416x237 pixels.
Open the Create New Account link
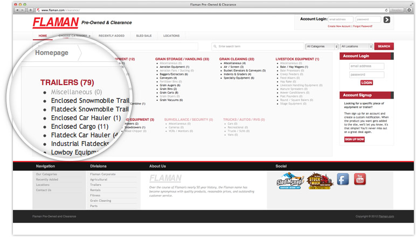[339, 26]
